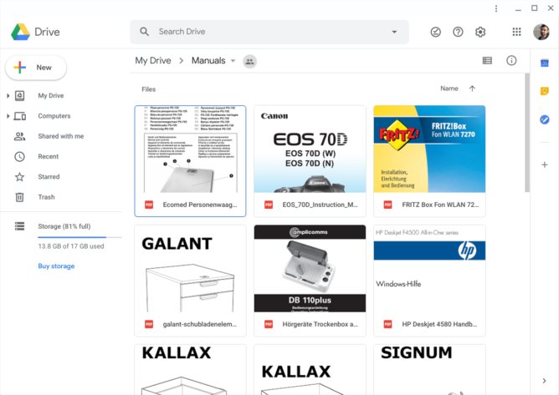Open the Starred section

[49, 177]
